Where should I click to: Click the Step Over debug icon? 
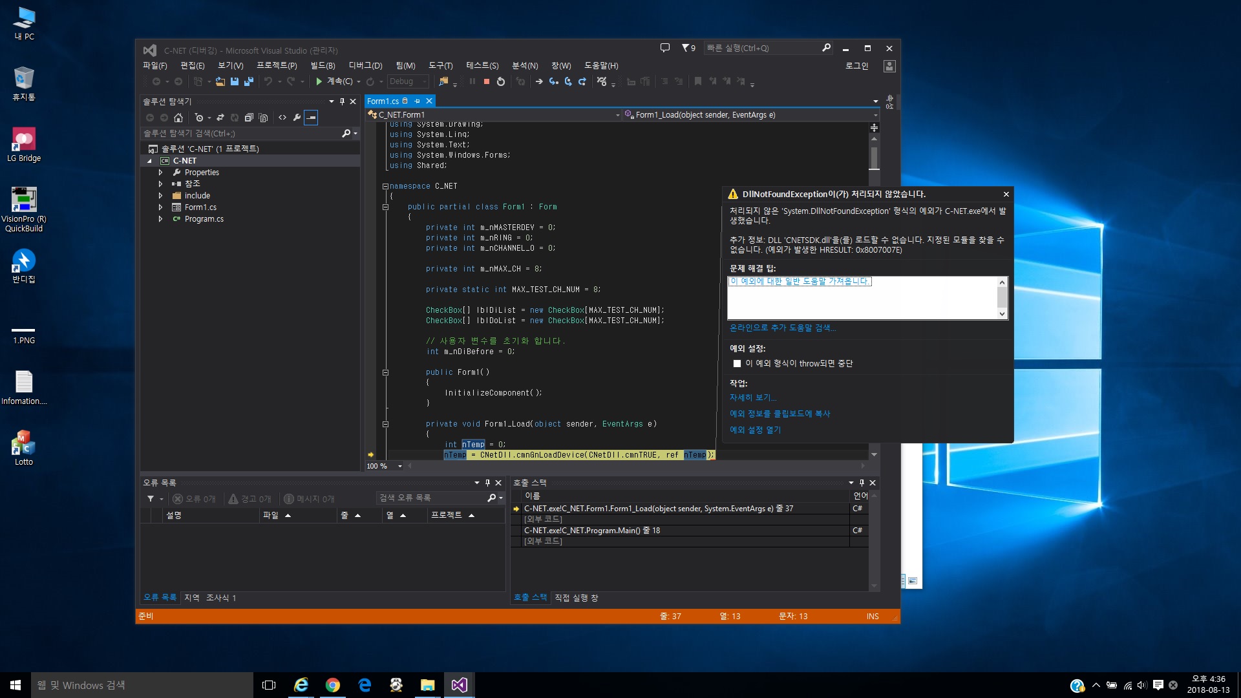pos(568,81)
